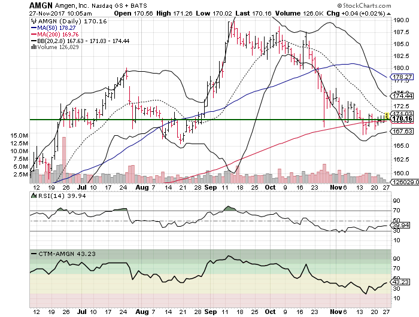
Task: Click the 126029.0 volume axis tag
Action: (x=405, y=182)
